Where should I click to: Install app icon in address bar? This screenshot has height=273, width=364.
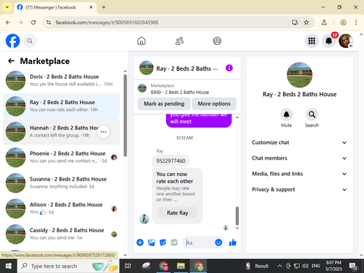click(295, 23)
